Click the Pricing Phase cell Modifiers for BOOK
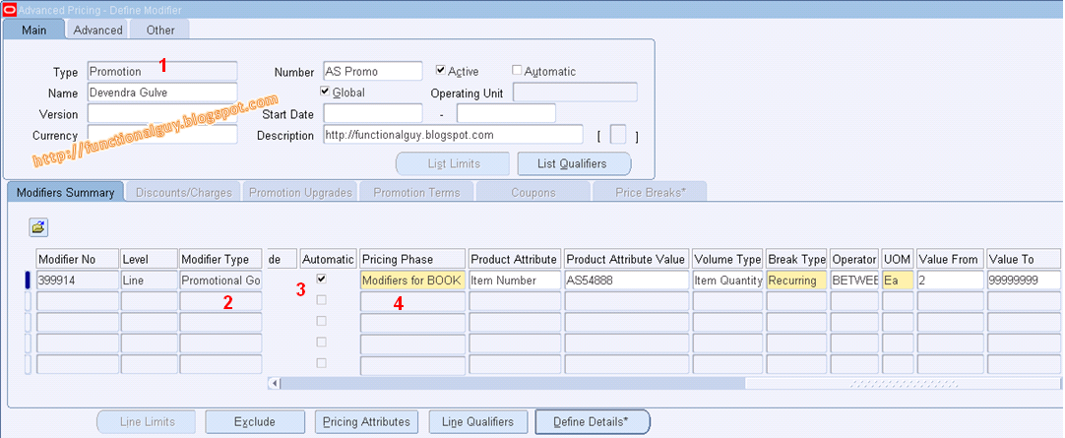The image size is (1065, 438). (413, 280)
